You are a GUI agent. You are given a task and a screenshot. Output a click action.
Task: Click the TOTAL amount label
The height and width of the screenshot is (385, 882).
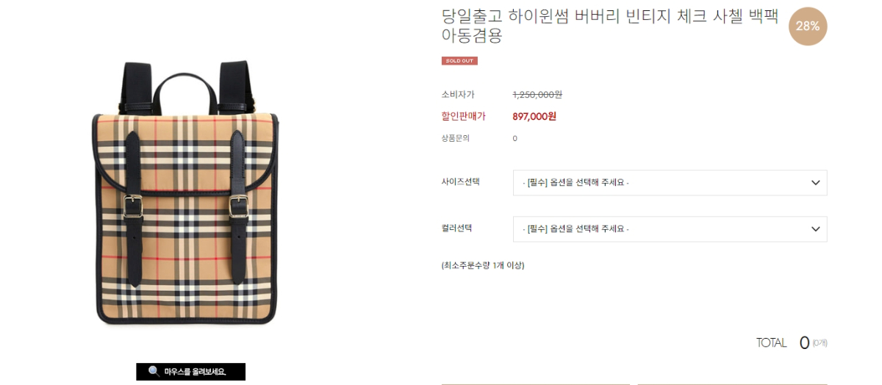[772, 343]
